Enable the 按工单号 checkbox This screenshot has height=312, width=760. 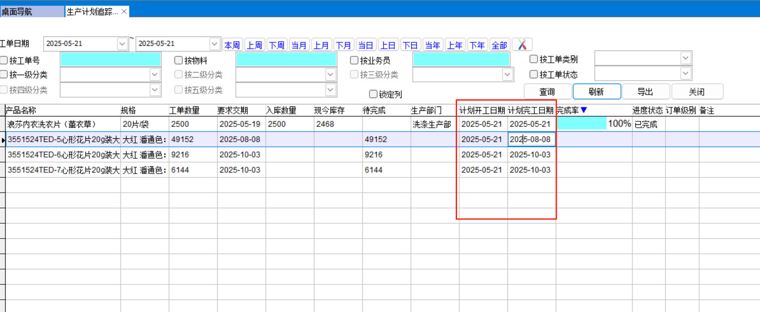click(4, 60)
